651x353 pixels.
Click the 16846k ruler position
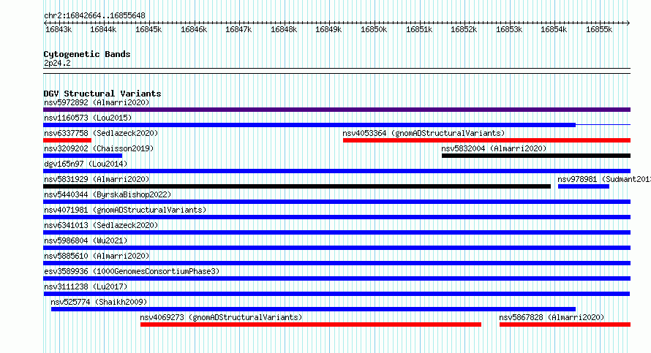194,29
